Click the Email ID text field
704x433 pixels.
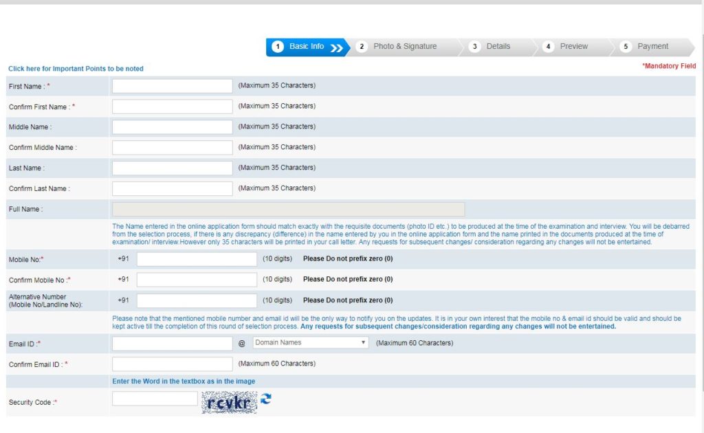pyautogui.click(x=173, y=343)
